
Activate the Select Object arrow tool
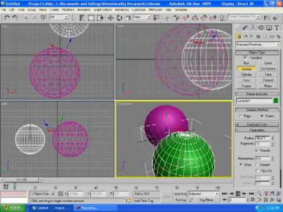pos(73,18)
